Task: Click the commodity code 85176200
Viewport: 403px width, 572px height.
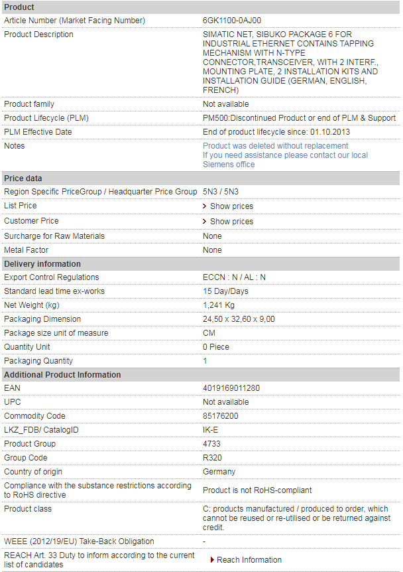Action: 221,416
